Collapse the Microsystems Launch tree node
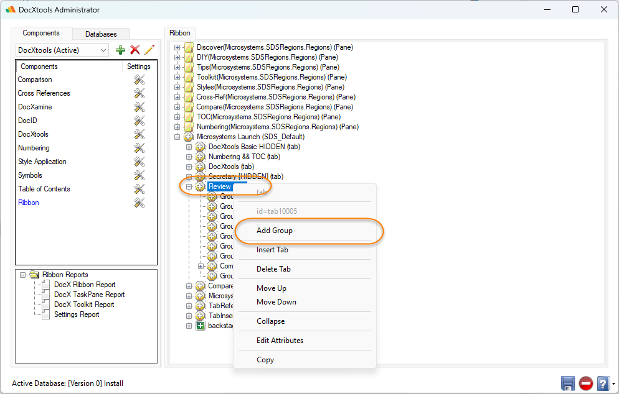The image size is (619, 394). (x=177, y=137)
